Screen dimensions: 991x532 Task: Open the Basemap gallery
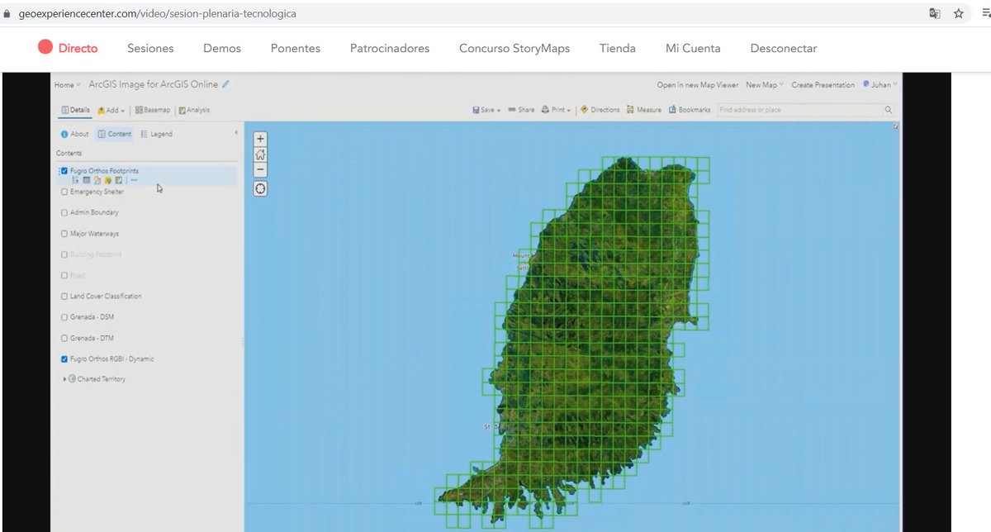coord(152,109)
